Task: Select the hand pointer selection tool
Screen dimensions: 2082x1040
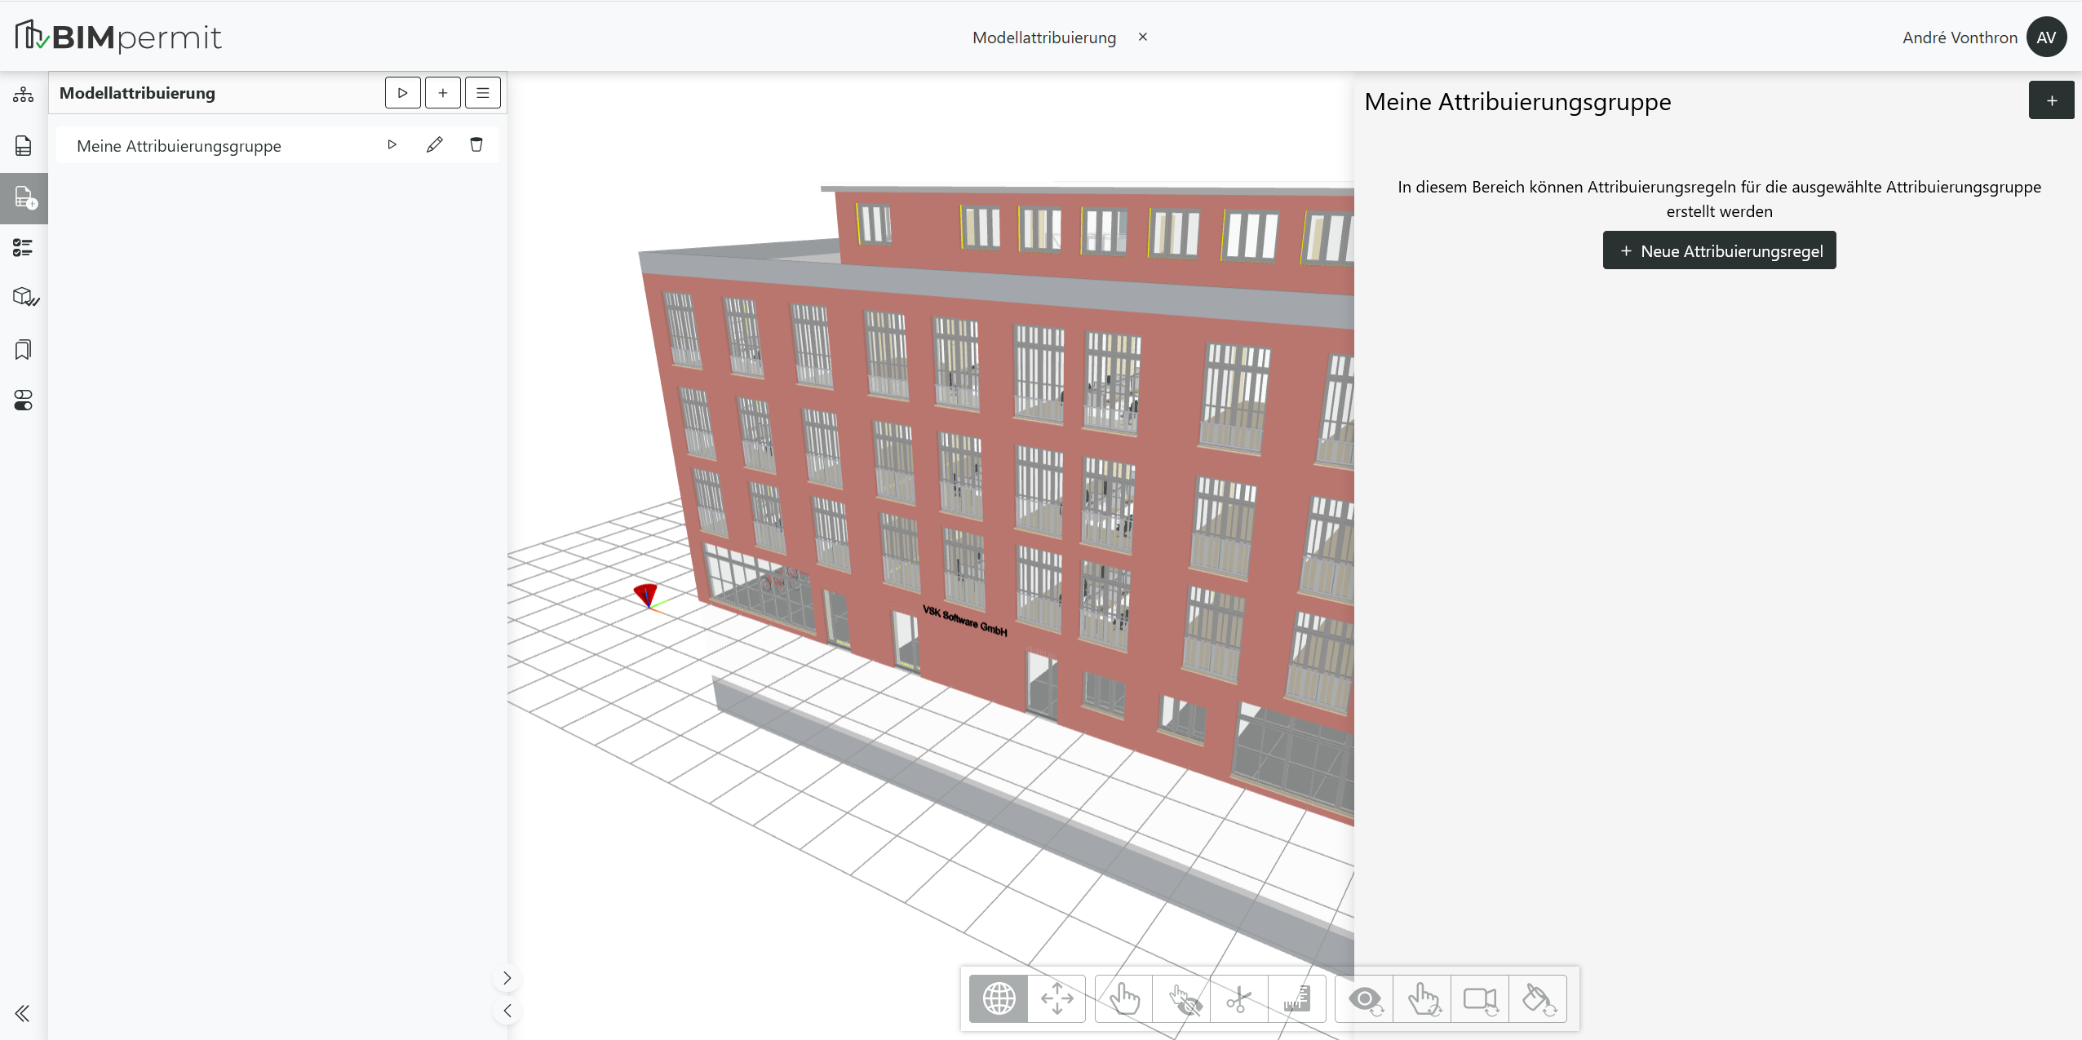Action: pos(1124,998)
